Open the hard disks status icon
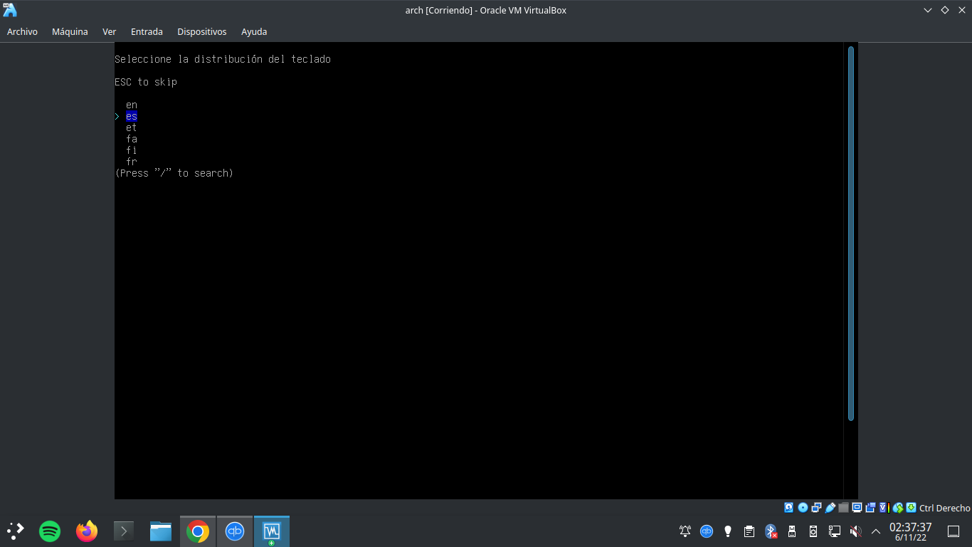Viewport: 972px width, 547px height. 788,508
